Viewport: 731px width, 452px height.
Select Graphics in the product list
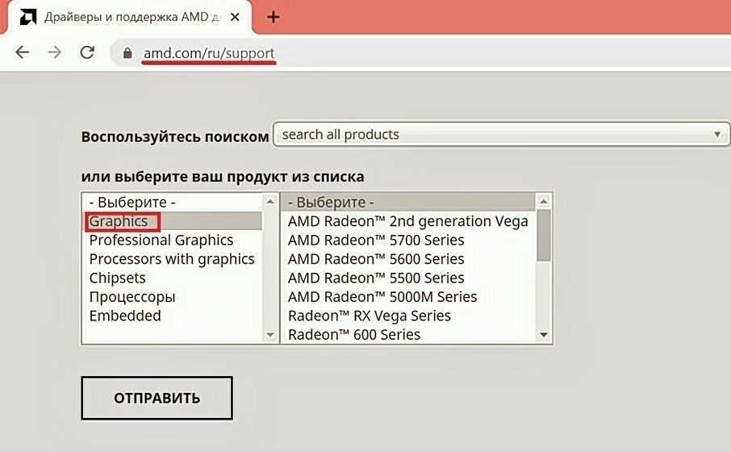point(119,221)
